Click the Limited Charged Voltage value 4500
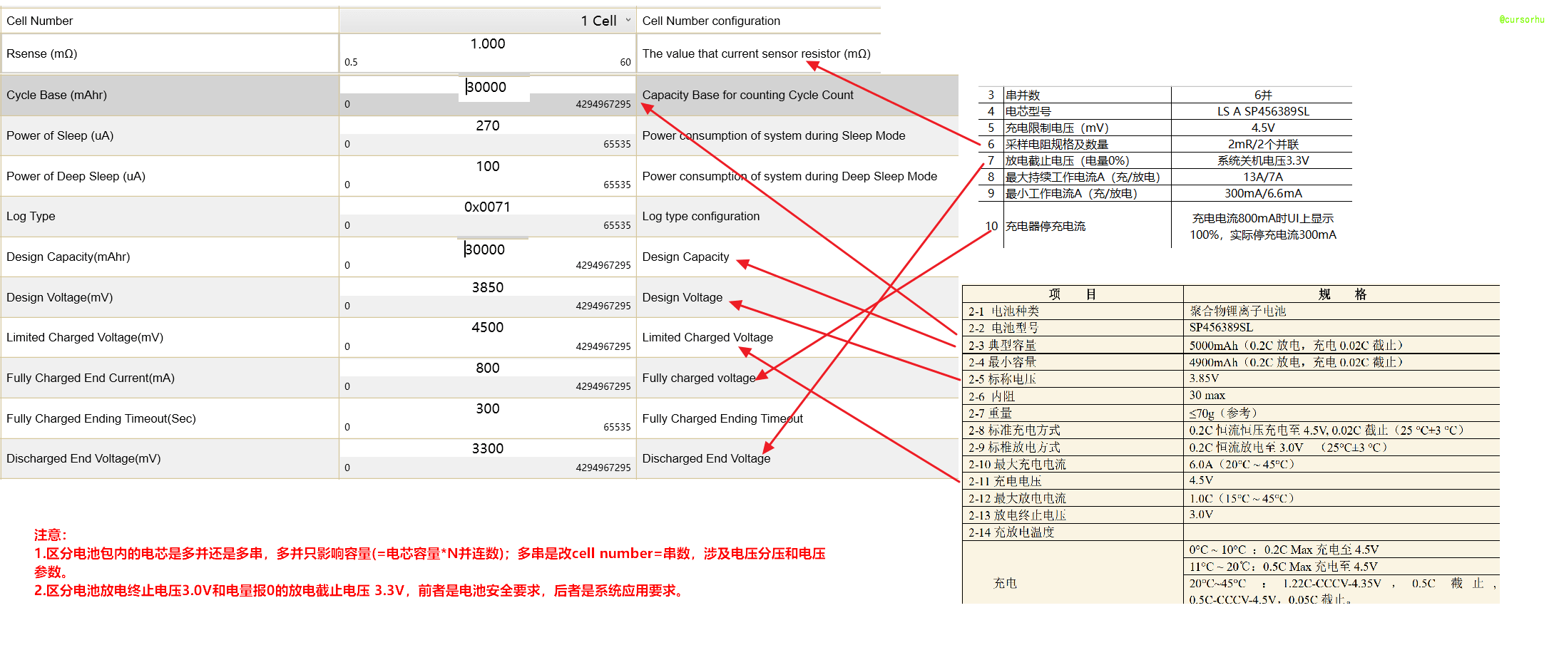The width and height of the screenshot is (1559, 655). point(488,328)
